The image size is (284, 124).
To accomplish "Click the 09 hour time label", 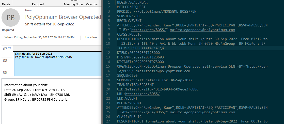I will [x=5, y=72].
